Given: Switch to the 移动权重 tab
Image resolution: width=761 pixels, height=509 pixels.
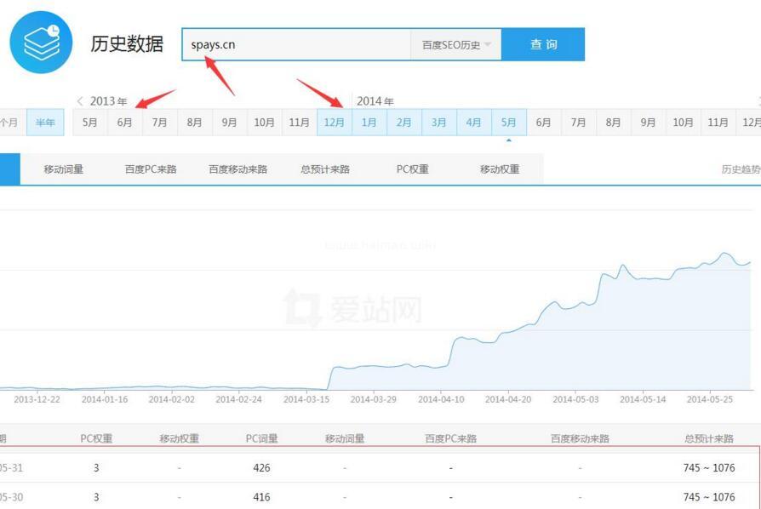Looking at the screenshot, I should 500,169.
